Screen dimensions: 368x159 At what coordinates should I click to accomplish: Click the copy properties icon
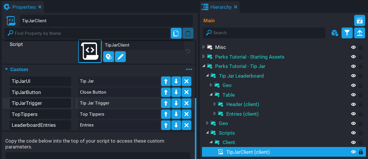point(176,33)
